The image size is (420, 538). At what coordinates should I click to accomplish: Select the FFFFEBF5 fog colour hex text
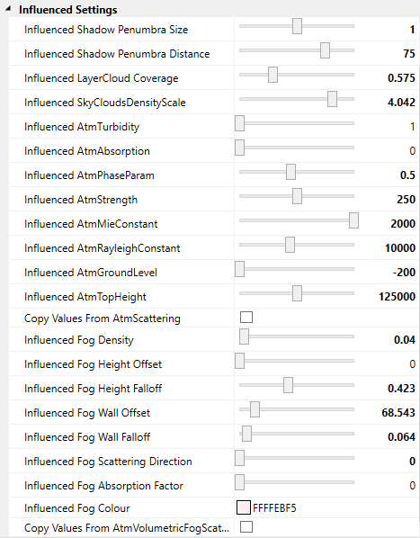point(274,508)
